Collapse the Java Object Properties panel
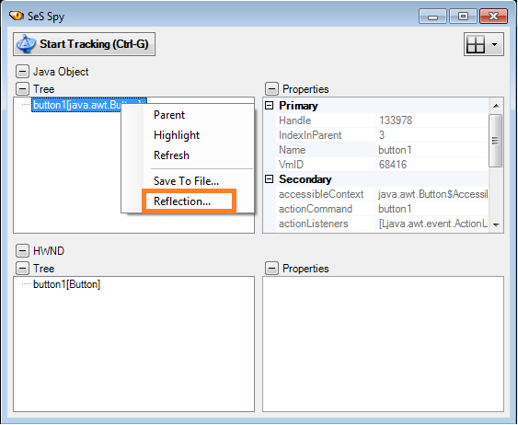Image resolution: width=518 pixels, height=425 pixels. coord(272,89)
